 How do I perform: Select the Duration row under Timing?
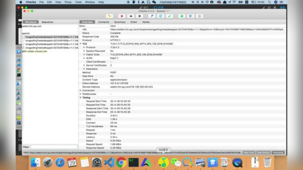(x=182, y=116)
